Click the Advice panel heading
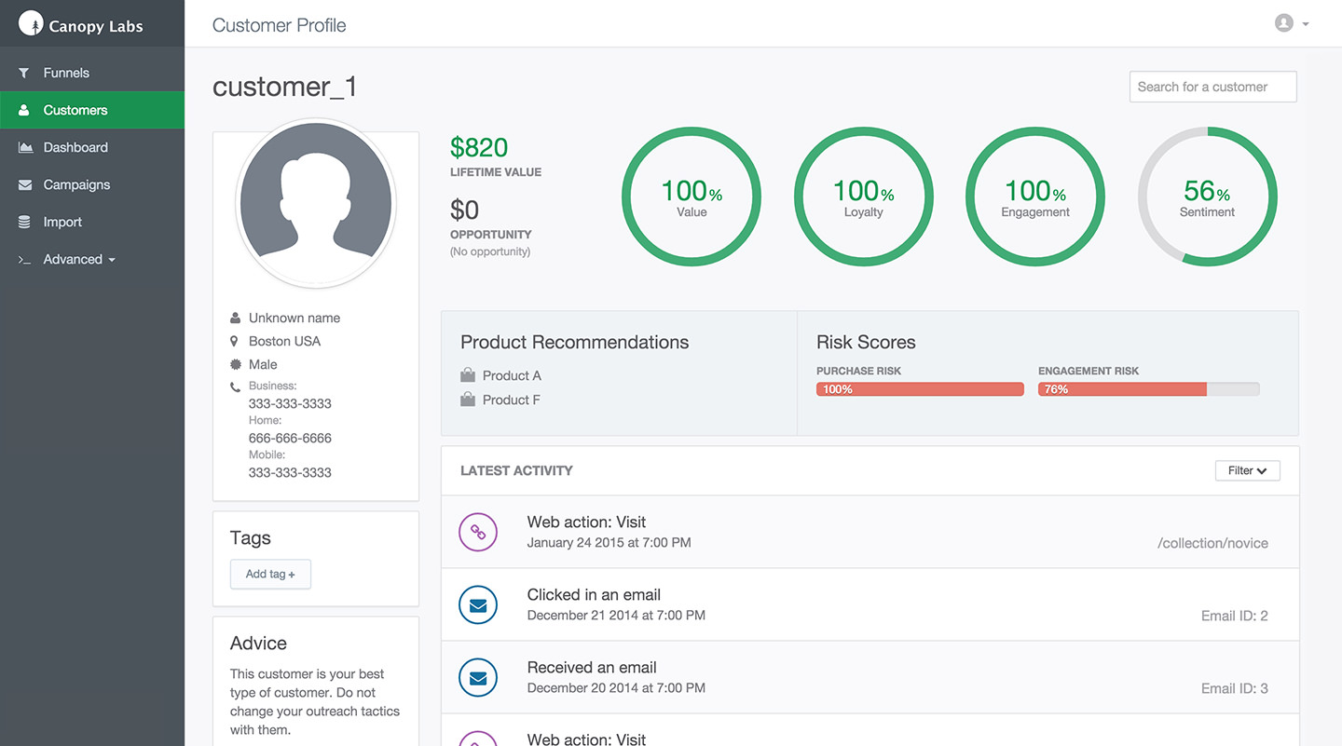The image size is (1342, 746). 258,644
